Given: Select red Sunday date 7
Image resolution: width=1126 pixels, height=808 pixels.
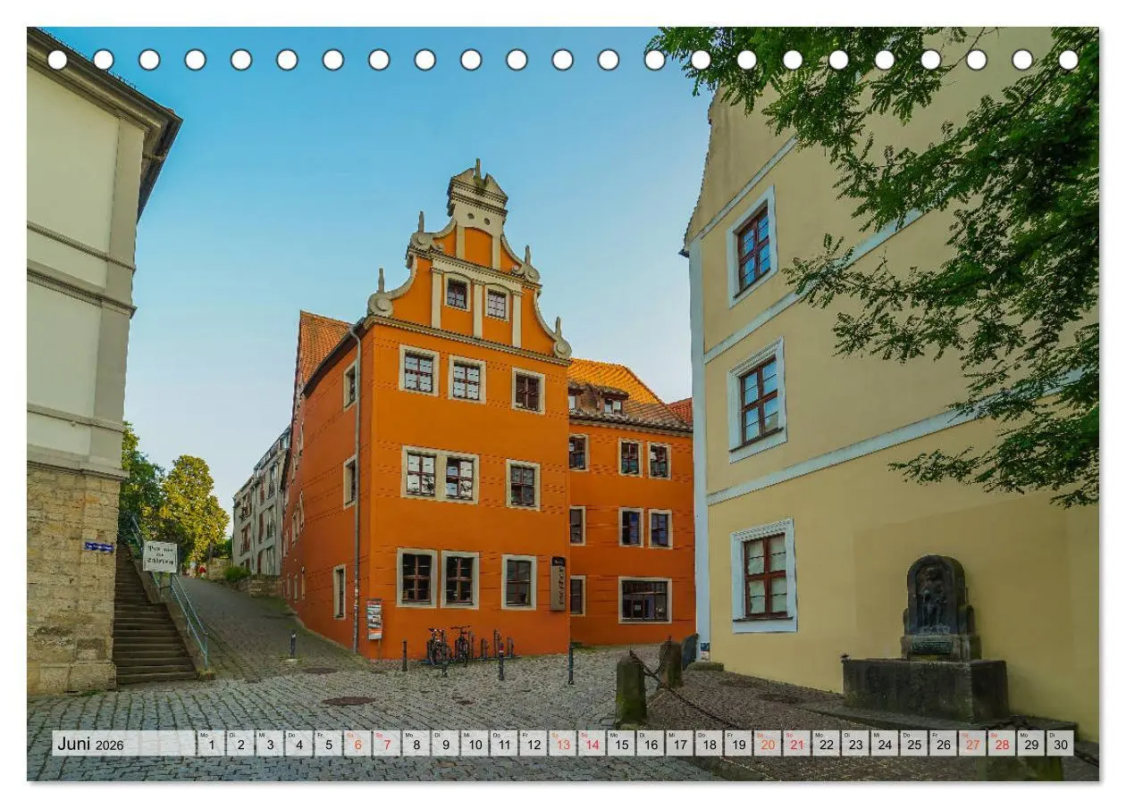Looking at the screenshot, I should pos(387,744).
